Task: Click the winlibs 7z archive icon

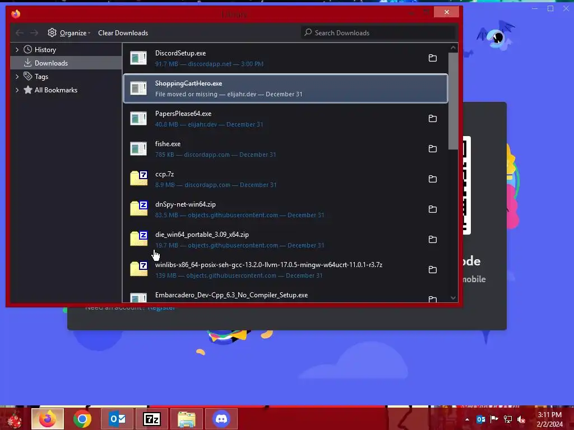Action: pos(139,269)
